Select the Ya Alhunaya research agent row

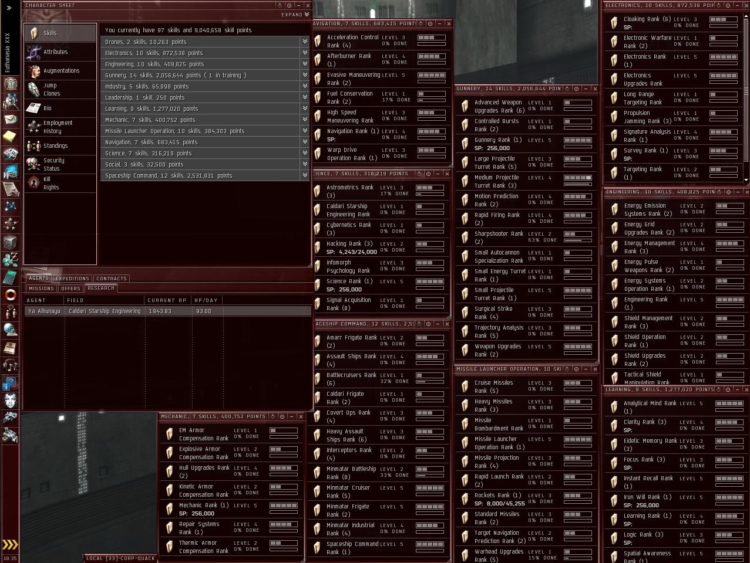[168, 311]
